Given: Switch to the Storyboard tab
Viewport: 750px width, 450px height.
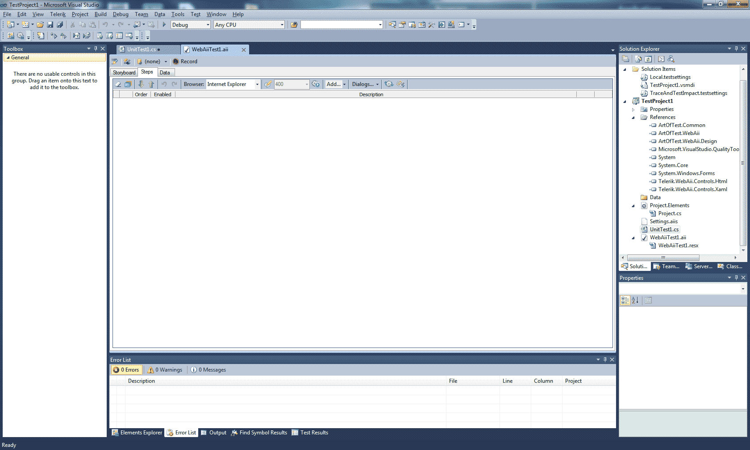Looking at the screenshot, I should [x=124, y=73].
